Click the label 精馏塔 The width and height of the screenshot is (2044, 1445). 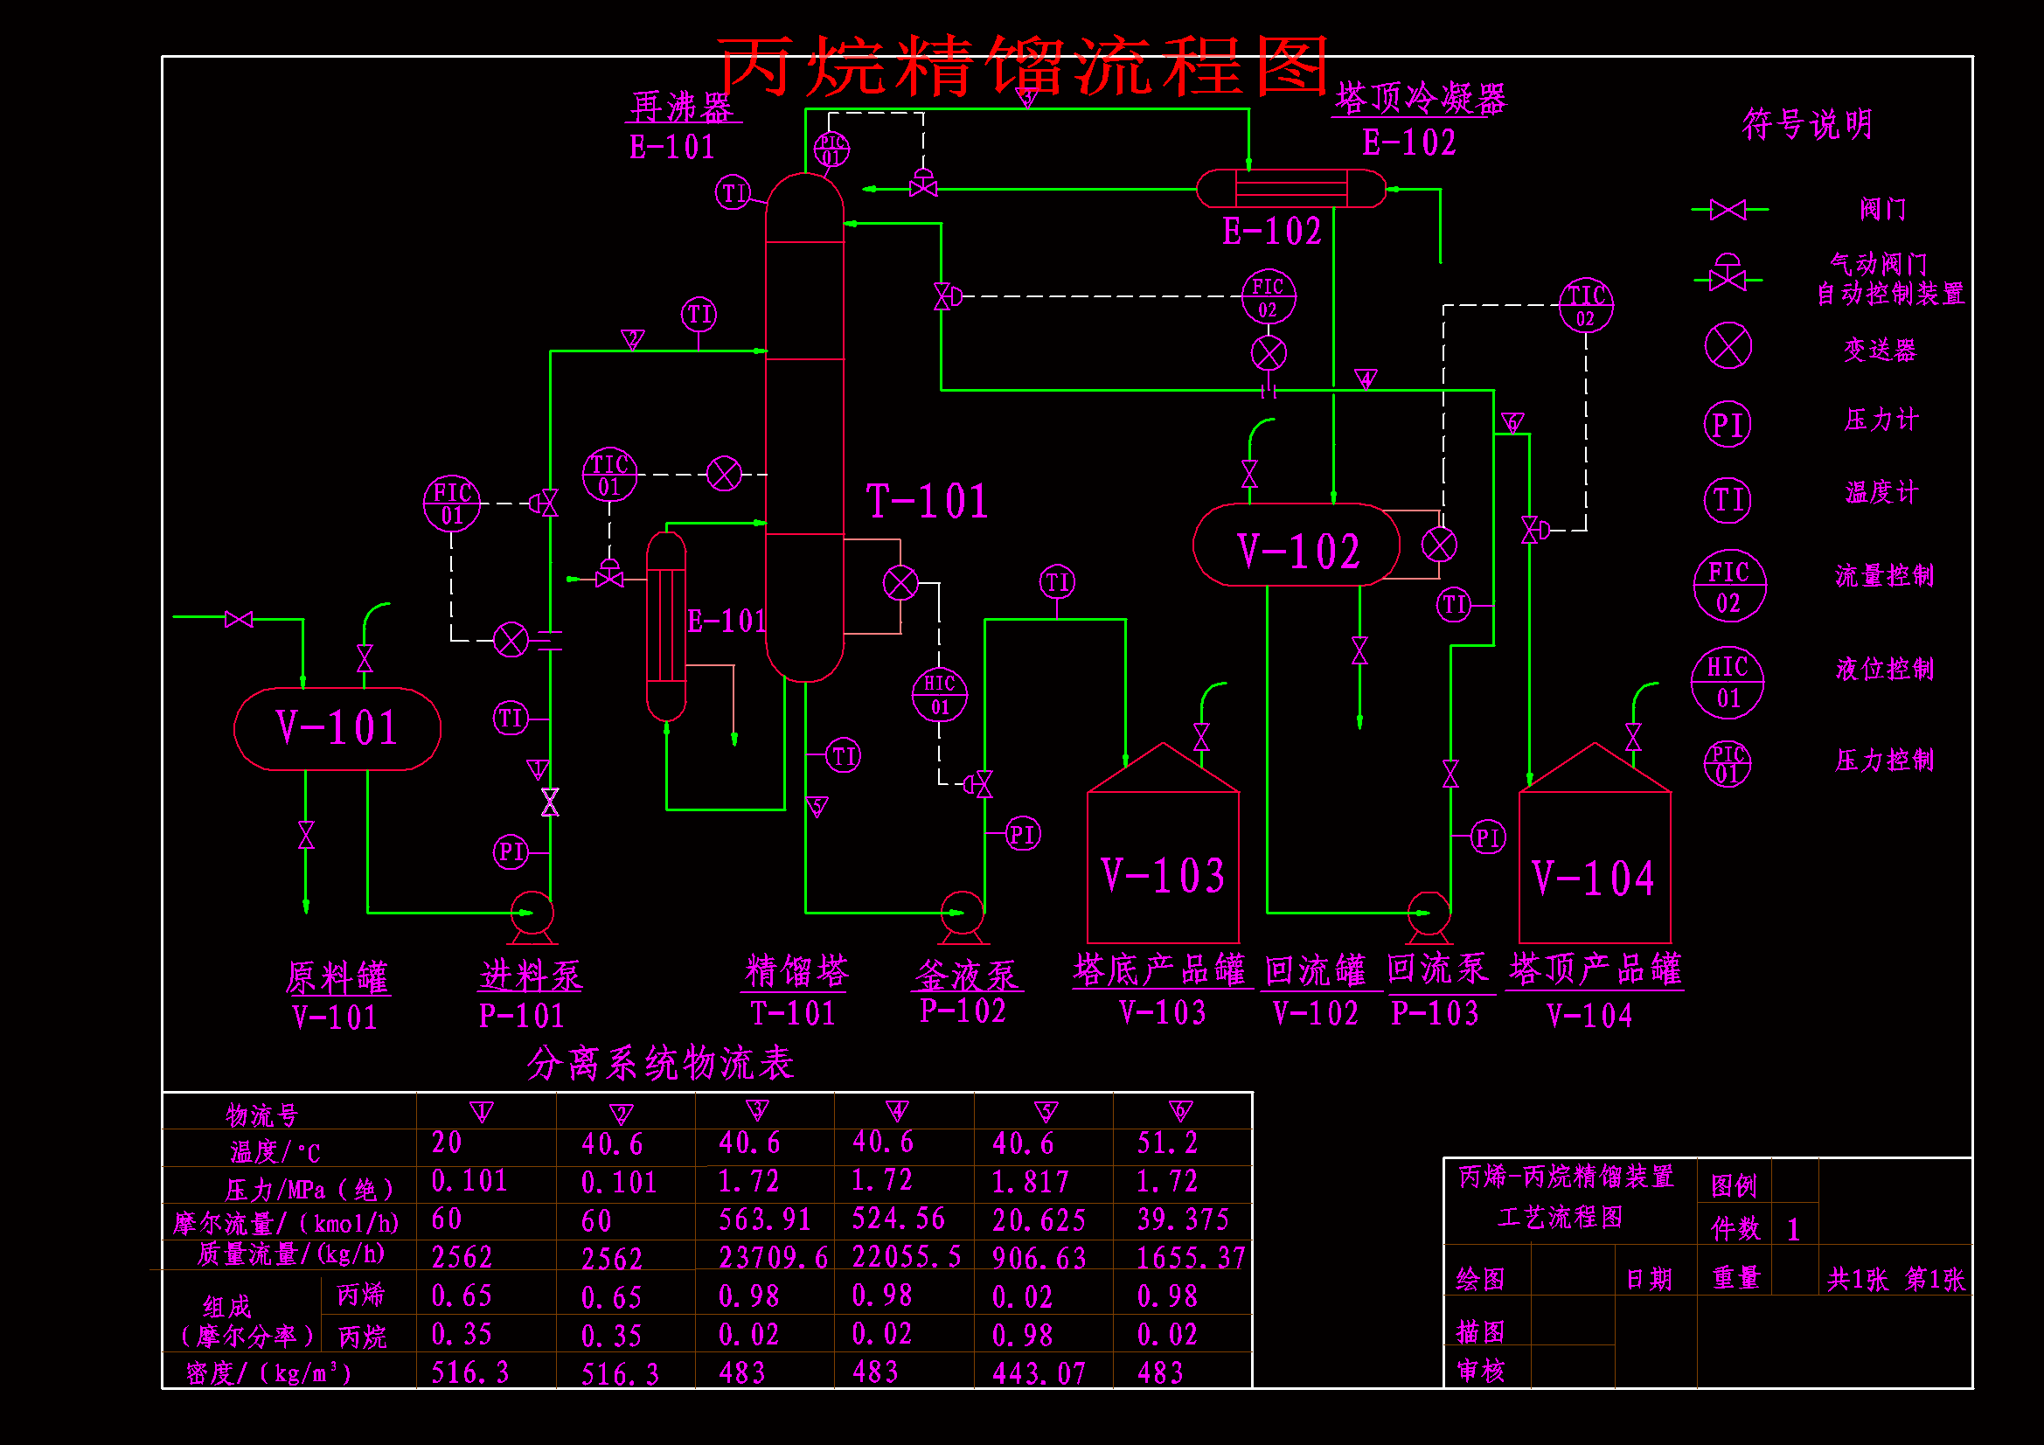pos(796,971)
